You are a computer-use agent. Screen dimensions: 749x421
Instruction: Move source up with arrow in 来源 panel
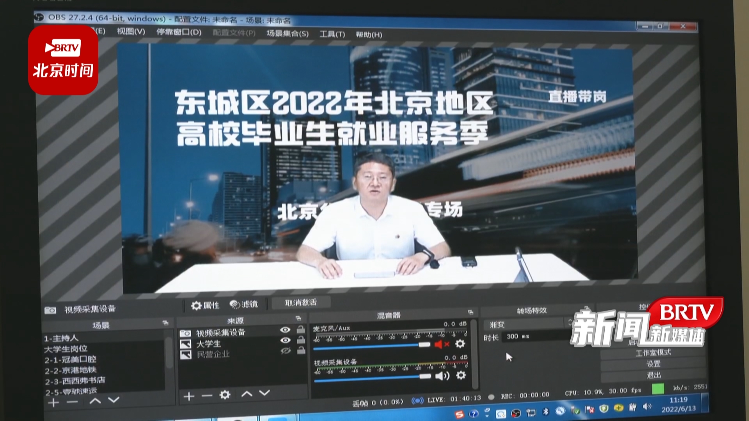tap(247, 394)
